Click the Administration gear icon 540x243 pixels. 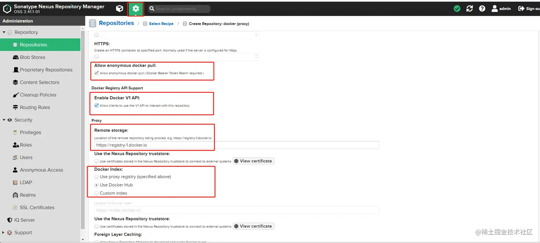coord(136,9)
